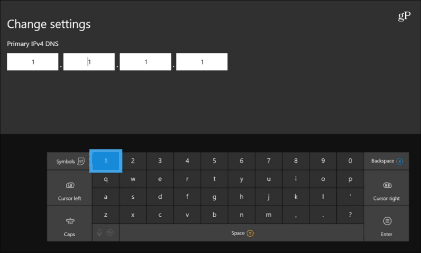Focus the third DNS octet field
The width and height of the screenshot is (421, 253).
[145, 62]
